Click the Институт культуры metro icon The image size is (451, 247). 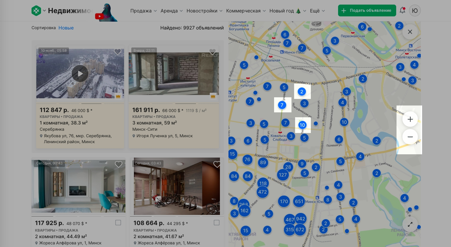[248, 78]
